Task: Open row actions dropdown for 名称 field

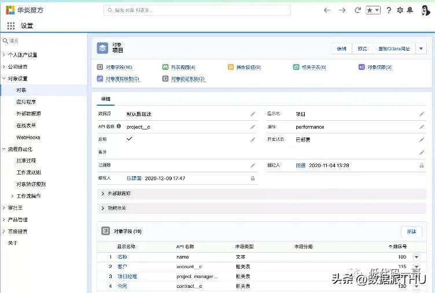Action: pos(416,257)
